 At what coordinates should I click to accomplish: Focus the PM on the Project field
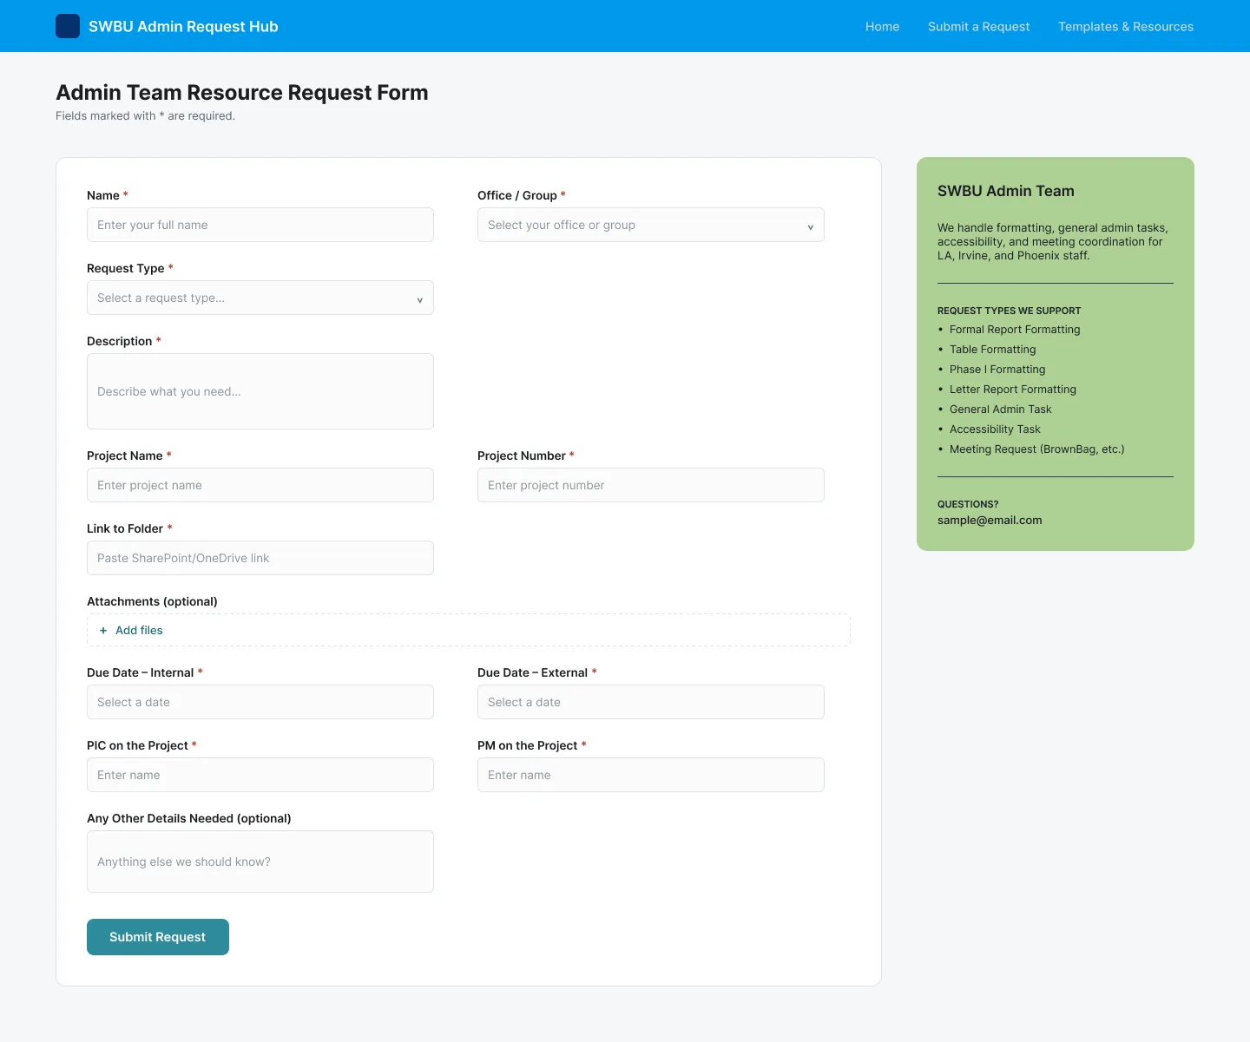coord(651,775)
